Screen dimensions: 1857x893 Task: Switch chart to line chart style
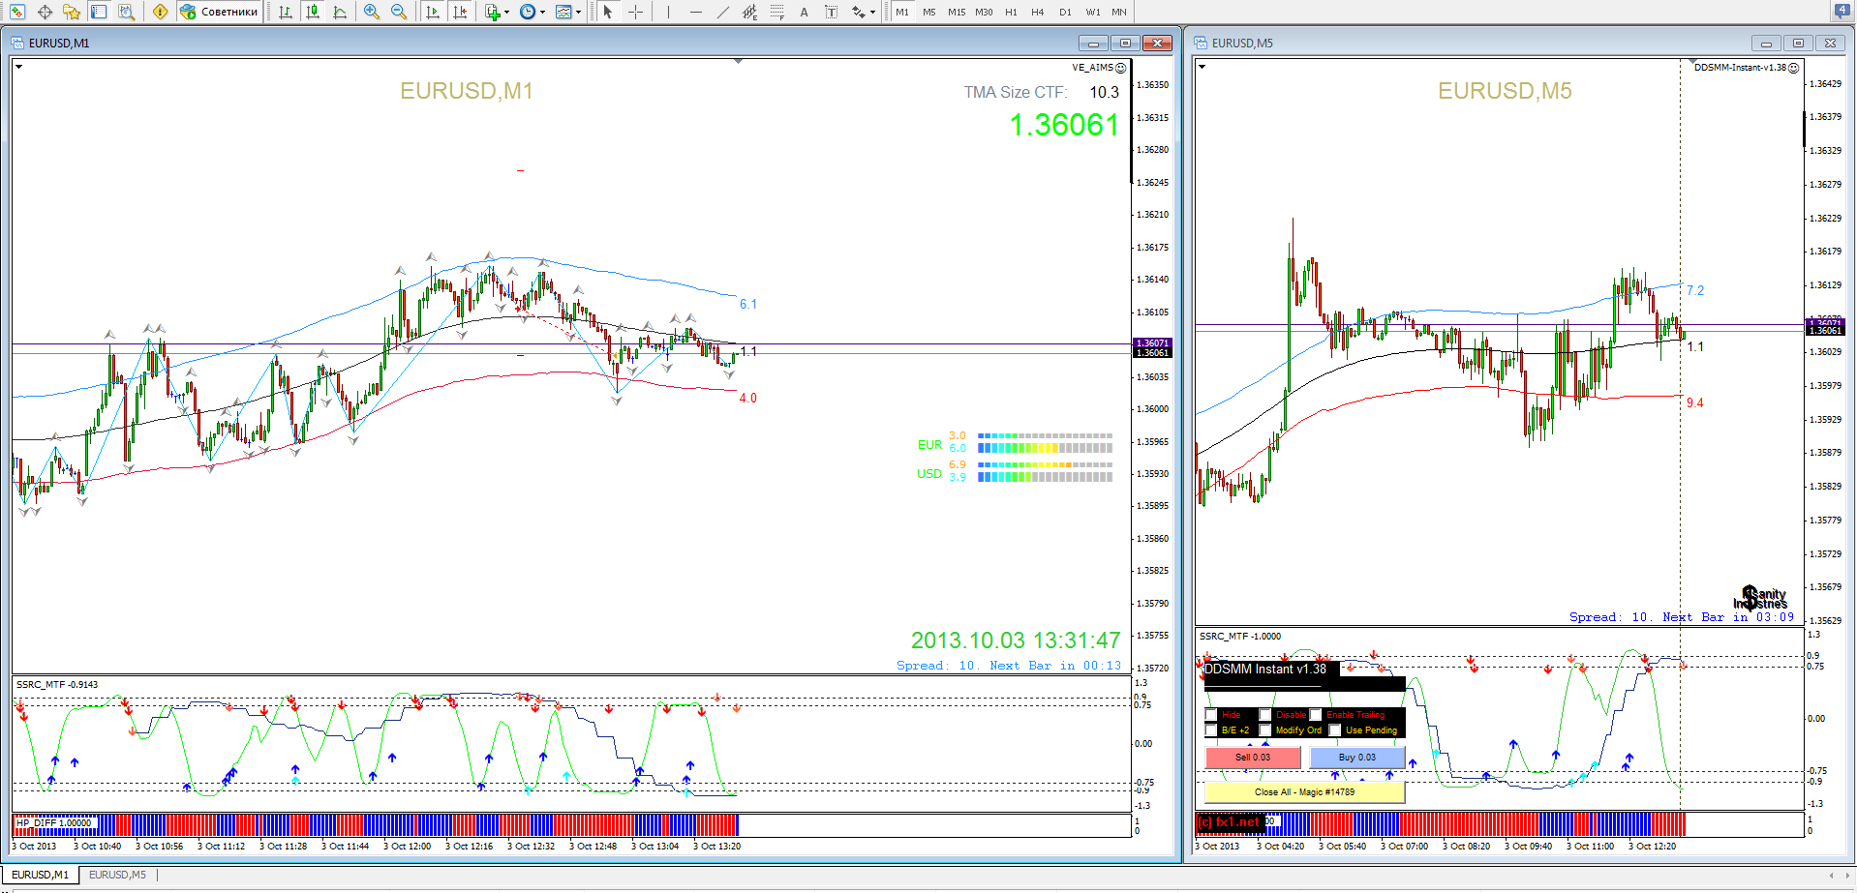point(340,12)
